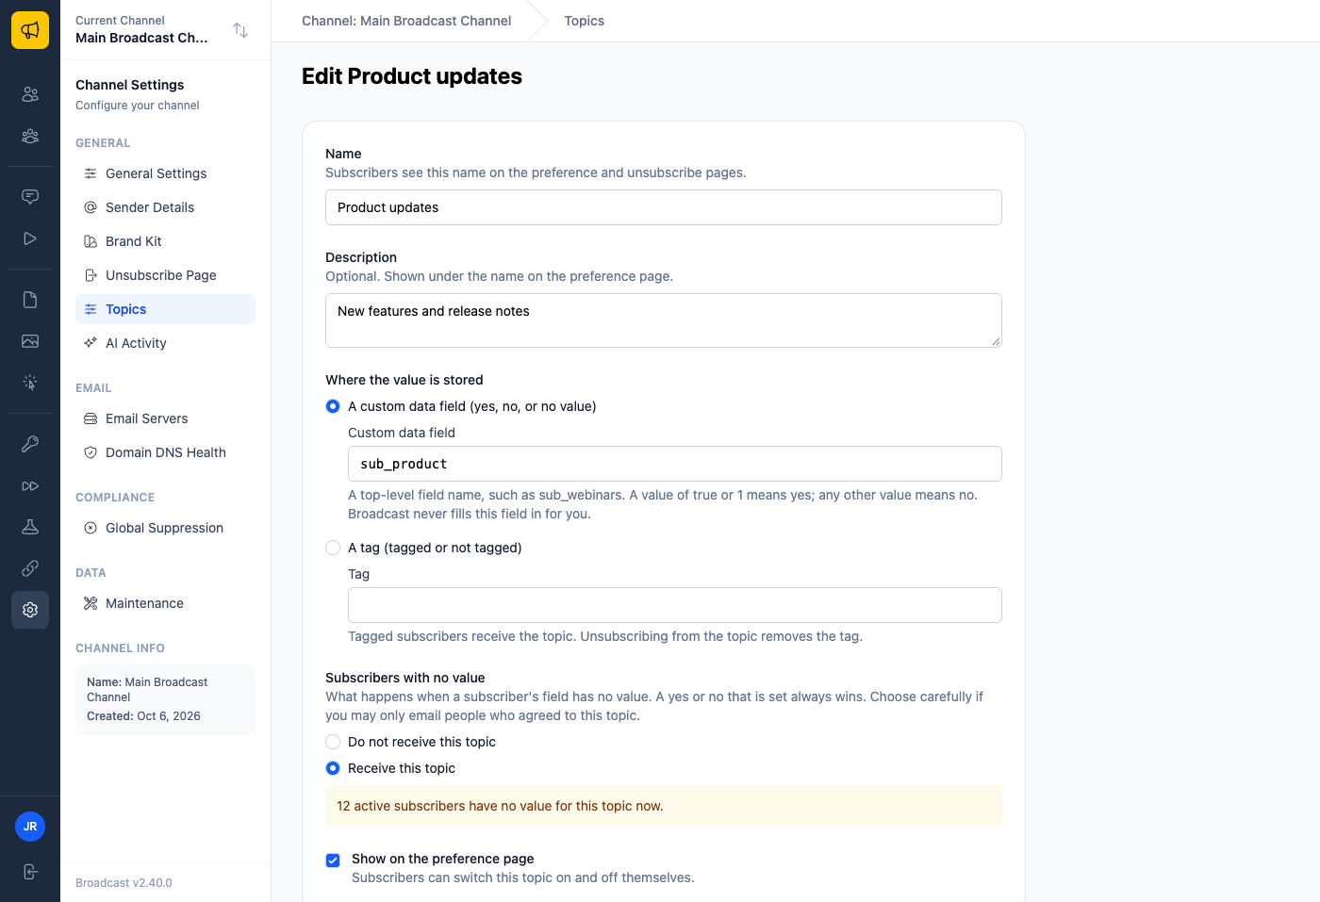The width and height of the screenshot is (1320, 902).
Task: Open the fast-forward double arrow icon in the left rail
Action: pyautogui.click(x=30, y=485)
